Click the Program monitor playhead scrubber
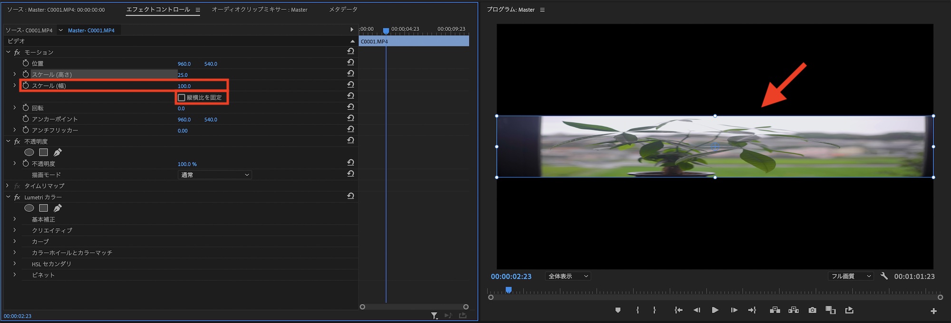951x323 pixels. [508, 290]
